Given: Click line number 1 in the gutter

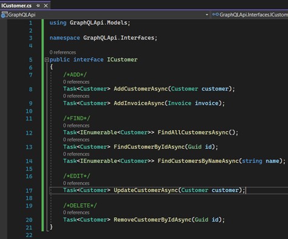Looking at the screenshot, I should tap(30, 23).
